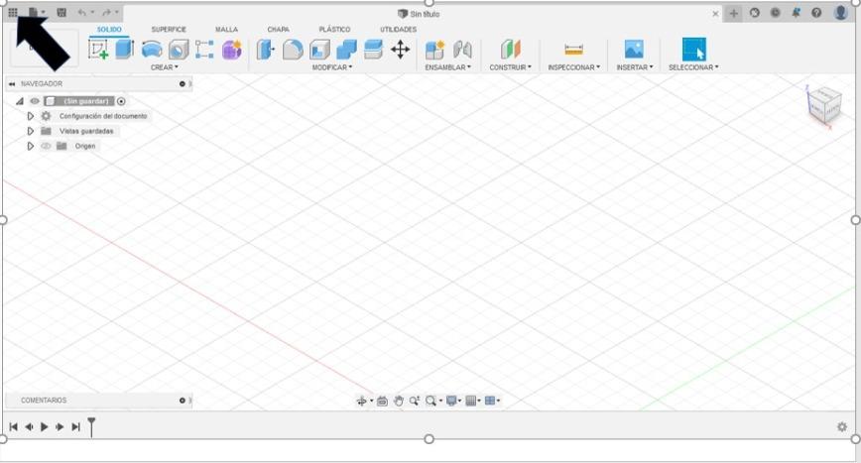The image size is (861, 463).
Task: Open the help question mark menu
Action: click(x=816, y=12)
